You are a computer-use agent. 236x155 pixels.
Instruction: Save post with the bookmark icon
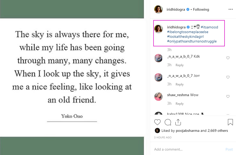coord(230,122)
